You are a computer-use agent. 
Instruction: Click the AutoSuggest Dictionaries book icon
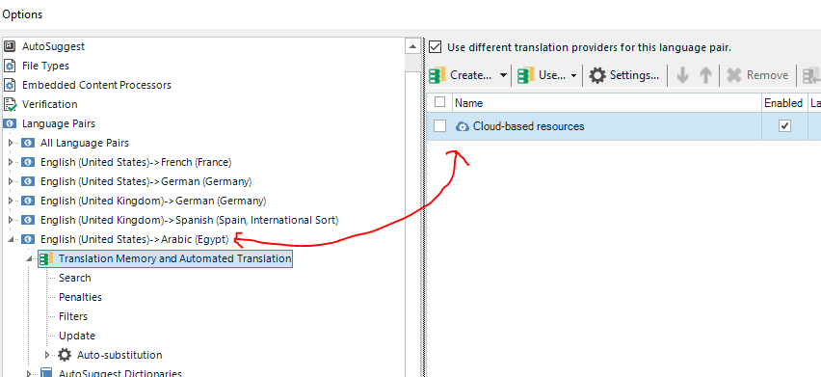(x=46, y=373)
